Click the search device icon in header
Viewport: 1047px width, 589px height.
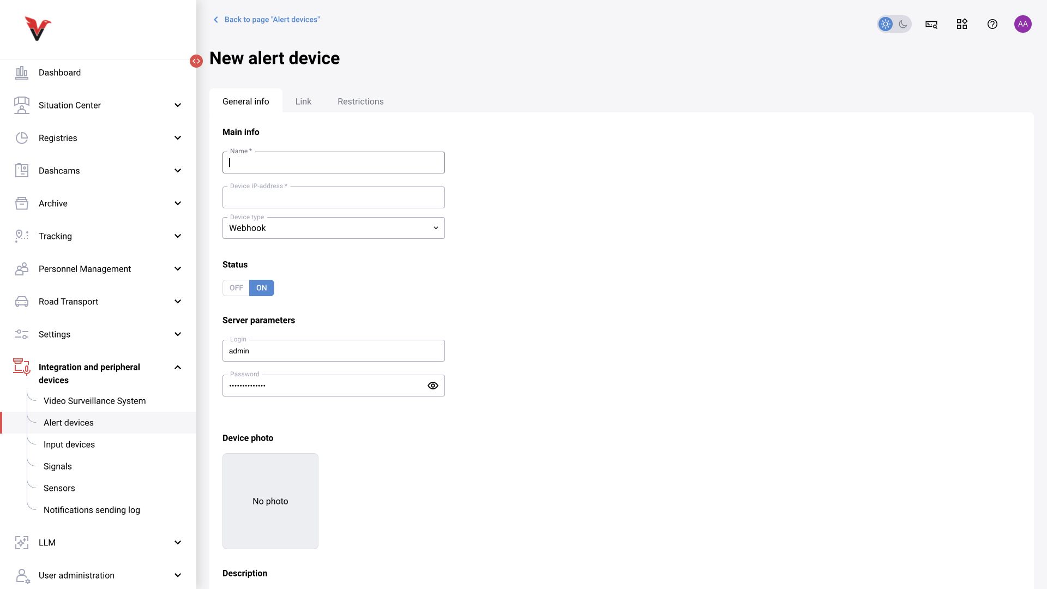coord(931,24)
